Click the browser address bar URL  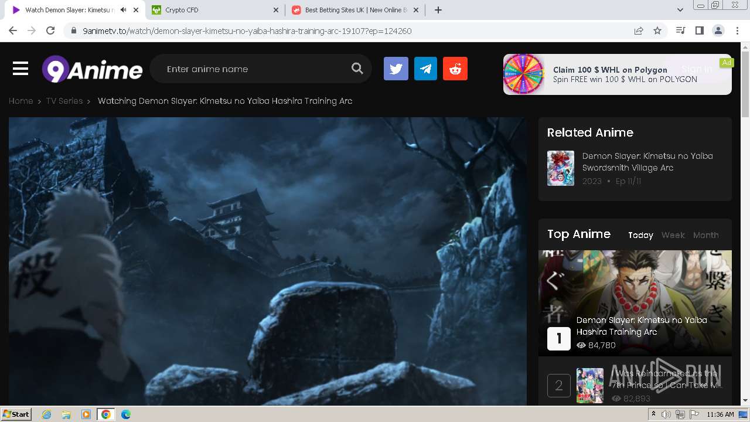(x=247, y=31)
